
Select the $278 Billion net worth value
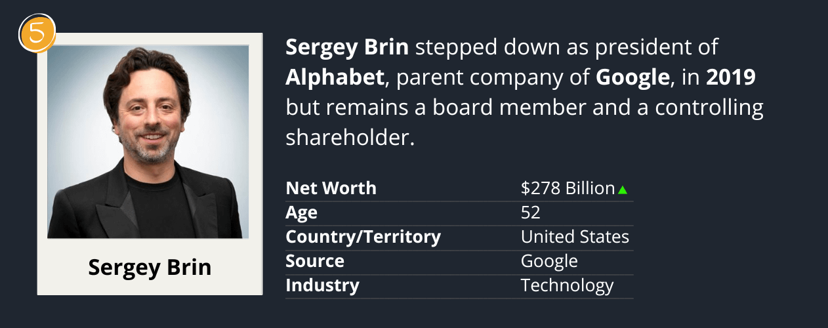coord(568,189)
